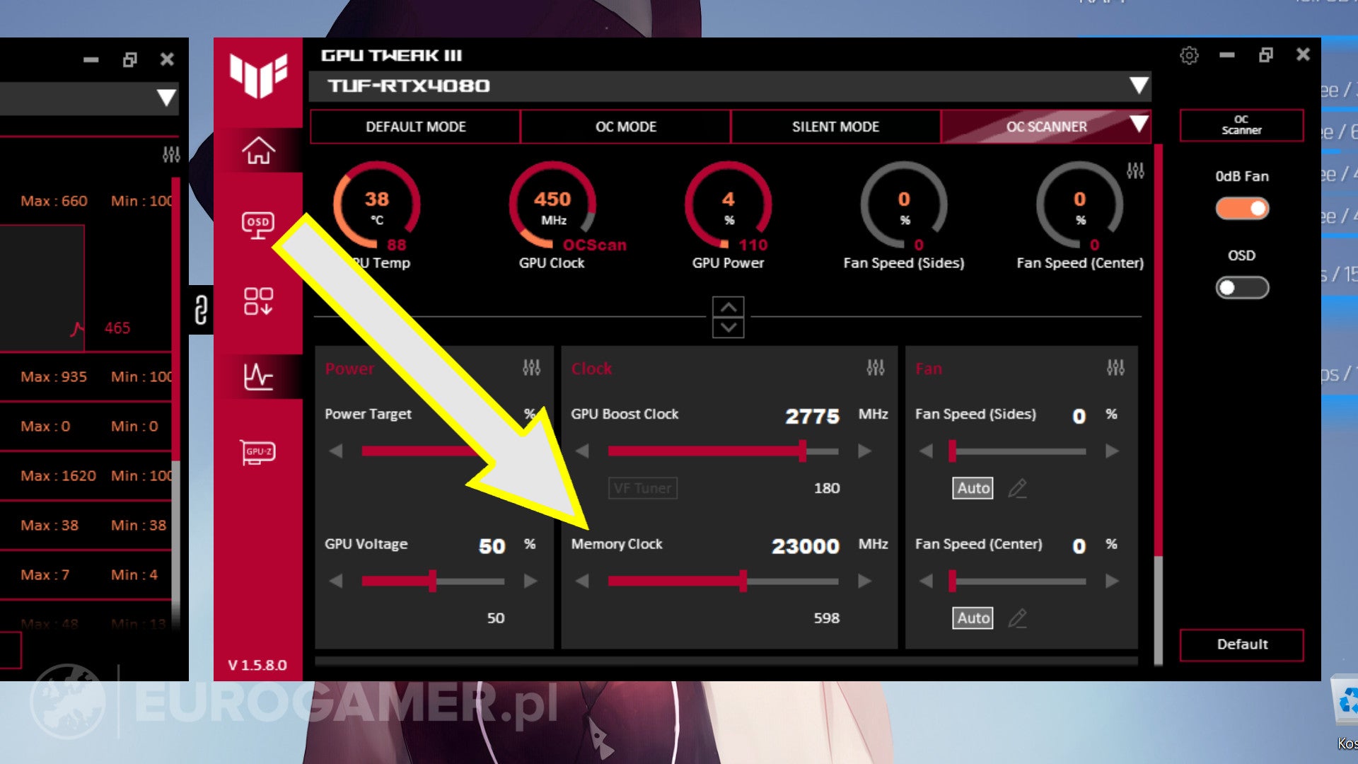Enable the OSD toggle
This screenshot has width=1358, height=764.
(x=1242, y=288)
